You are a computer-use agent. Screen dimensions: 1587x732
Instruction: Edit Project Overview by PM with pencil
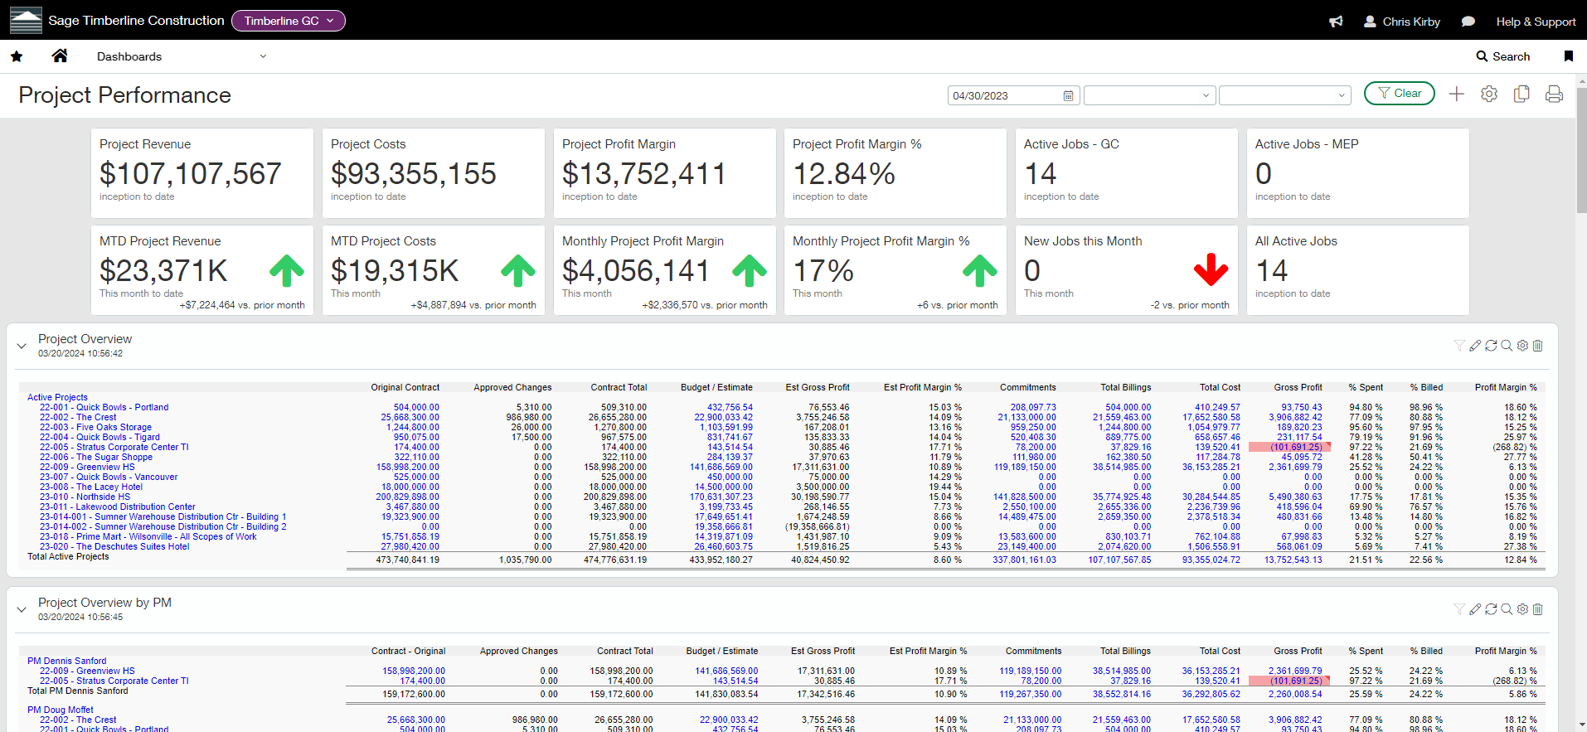[1475, 609]
